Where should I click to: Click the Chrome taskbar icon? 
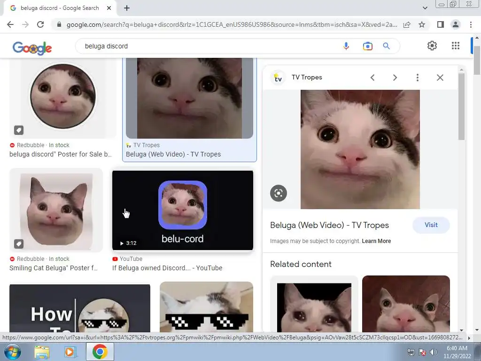tap(100, 352)
